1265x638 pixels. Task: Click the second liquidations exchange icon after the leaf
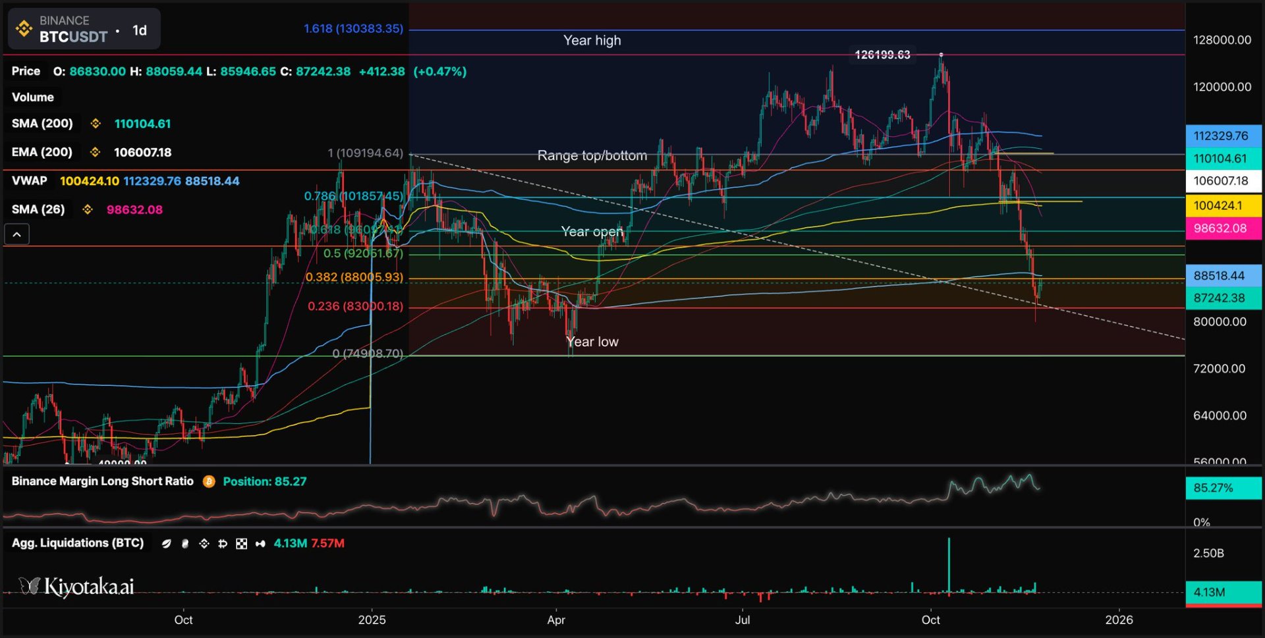pos(185,544)
